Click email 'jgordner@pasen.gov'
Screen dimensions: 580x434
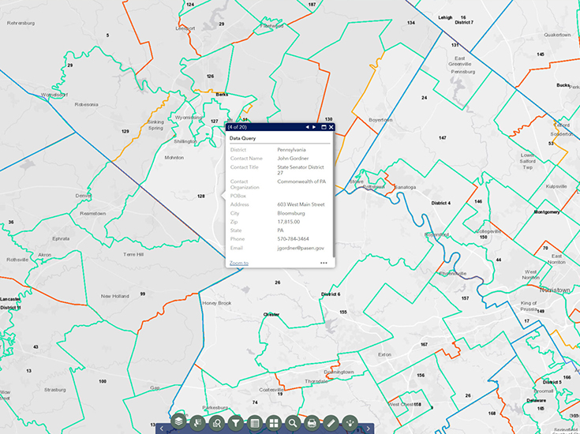301,249
